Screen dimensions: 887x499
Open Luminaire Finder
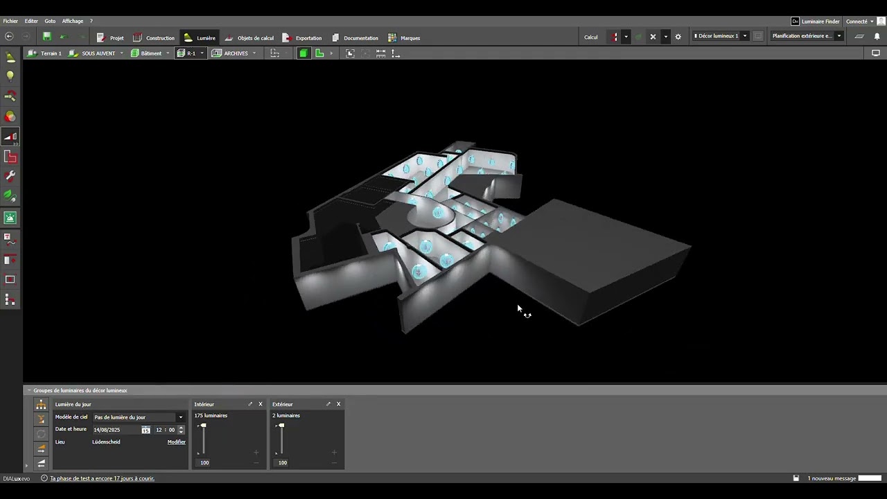point(816,21)
